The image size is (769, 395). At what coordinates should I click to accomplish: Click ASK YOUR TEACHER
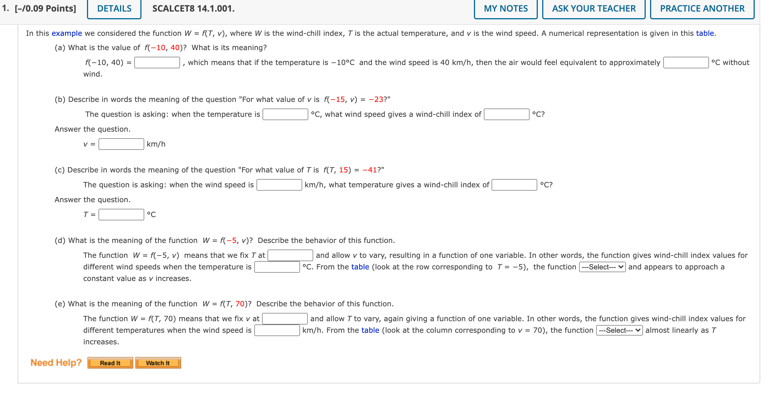point(594,9)
